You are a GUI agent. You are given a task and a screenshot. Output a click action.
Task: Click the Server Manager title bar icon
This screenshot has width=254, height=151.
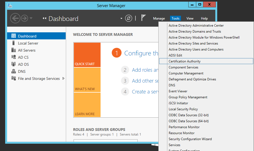click(10, 6)
